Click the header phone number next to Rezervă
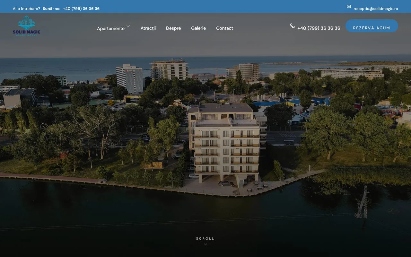 (319, 28)
